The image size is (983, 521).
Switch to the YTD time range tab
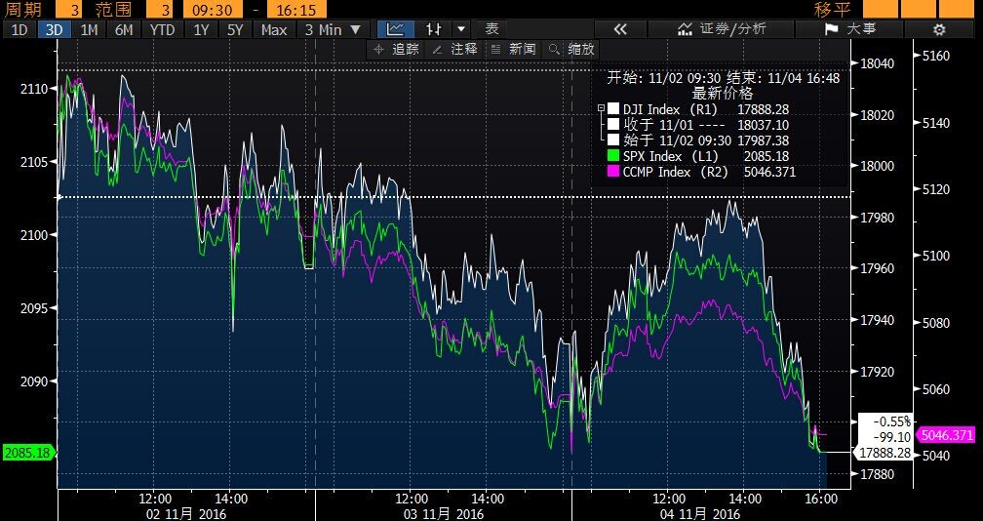pyautogui.click(x=162, y=29)
